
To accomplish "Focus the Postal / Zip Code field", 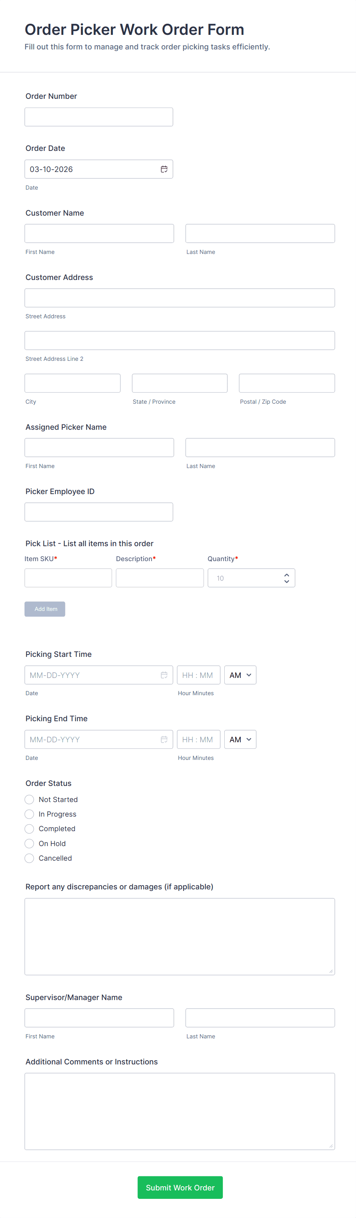I will pyautogui.click(x=286, y=383).
